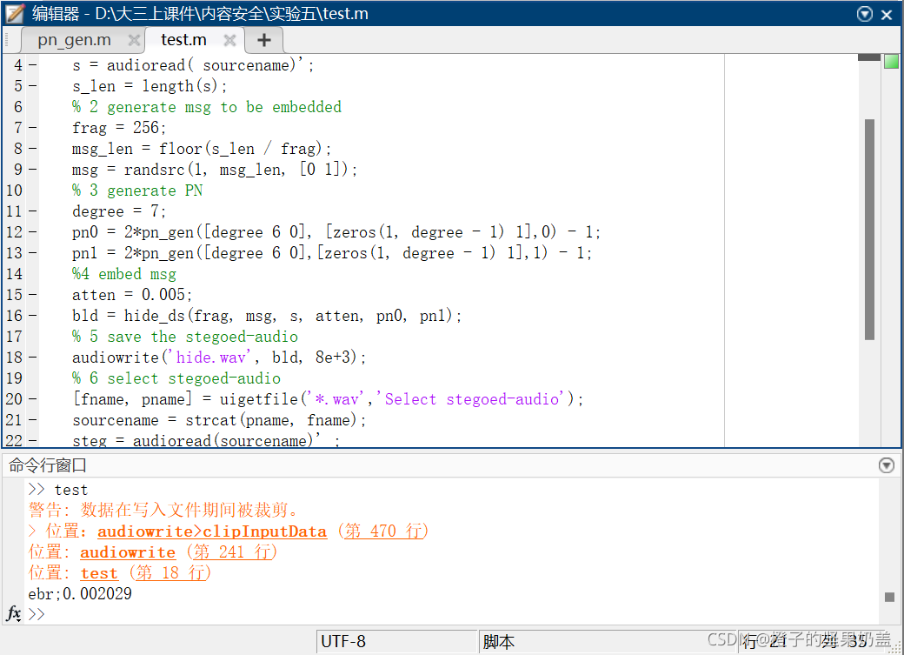The width and height of the screenshot is (904, 655).
Task: Switch to the pn_gen.m tab
Action: pyautogui.click(x=75, y=40)
